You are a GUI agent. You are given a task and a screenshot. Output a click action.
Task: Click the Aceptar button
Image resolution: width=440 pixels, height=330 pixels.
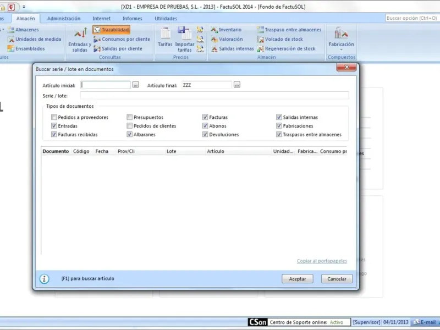pos(298,279)
